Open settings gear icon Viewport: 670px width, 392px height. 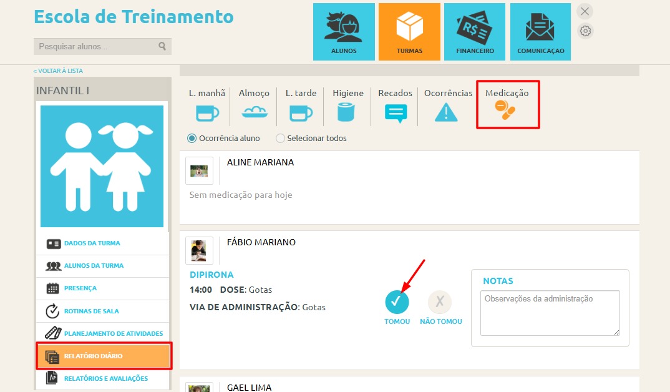click(585, 31)
